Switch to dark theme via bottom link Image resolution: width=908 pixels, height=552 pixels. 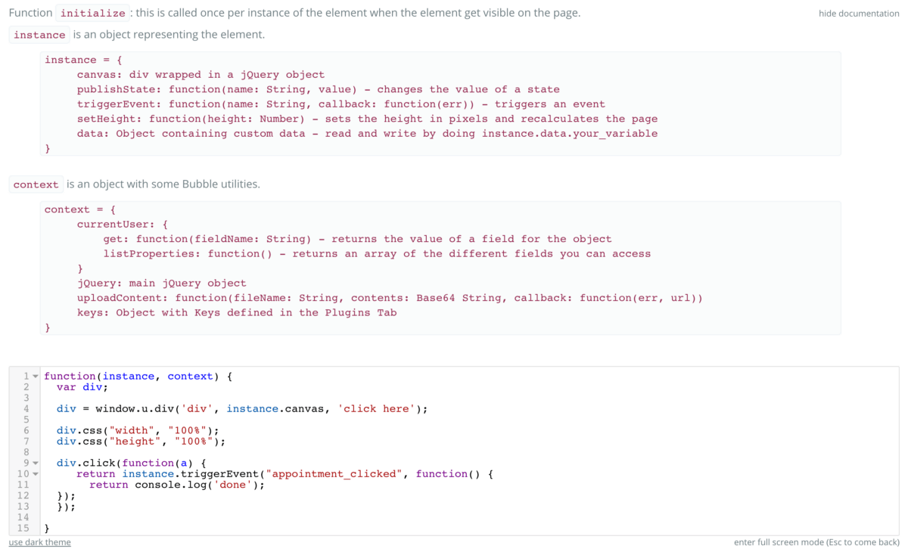[x=39, y=542]
